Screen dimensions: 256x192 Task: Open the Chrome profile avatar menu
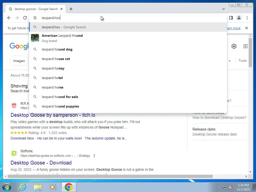click(x=239, y=18)
